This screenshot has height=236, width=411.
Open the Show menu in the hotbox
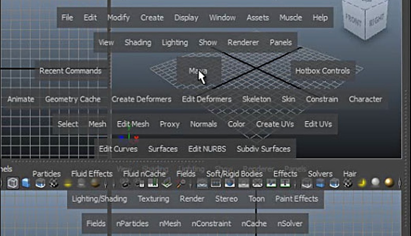click(x=208, y=43)
